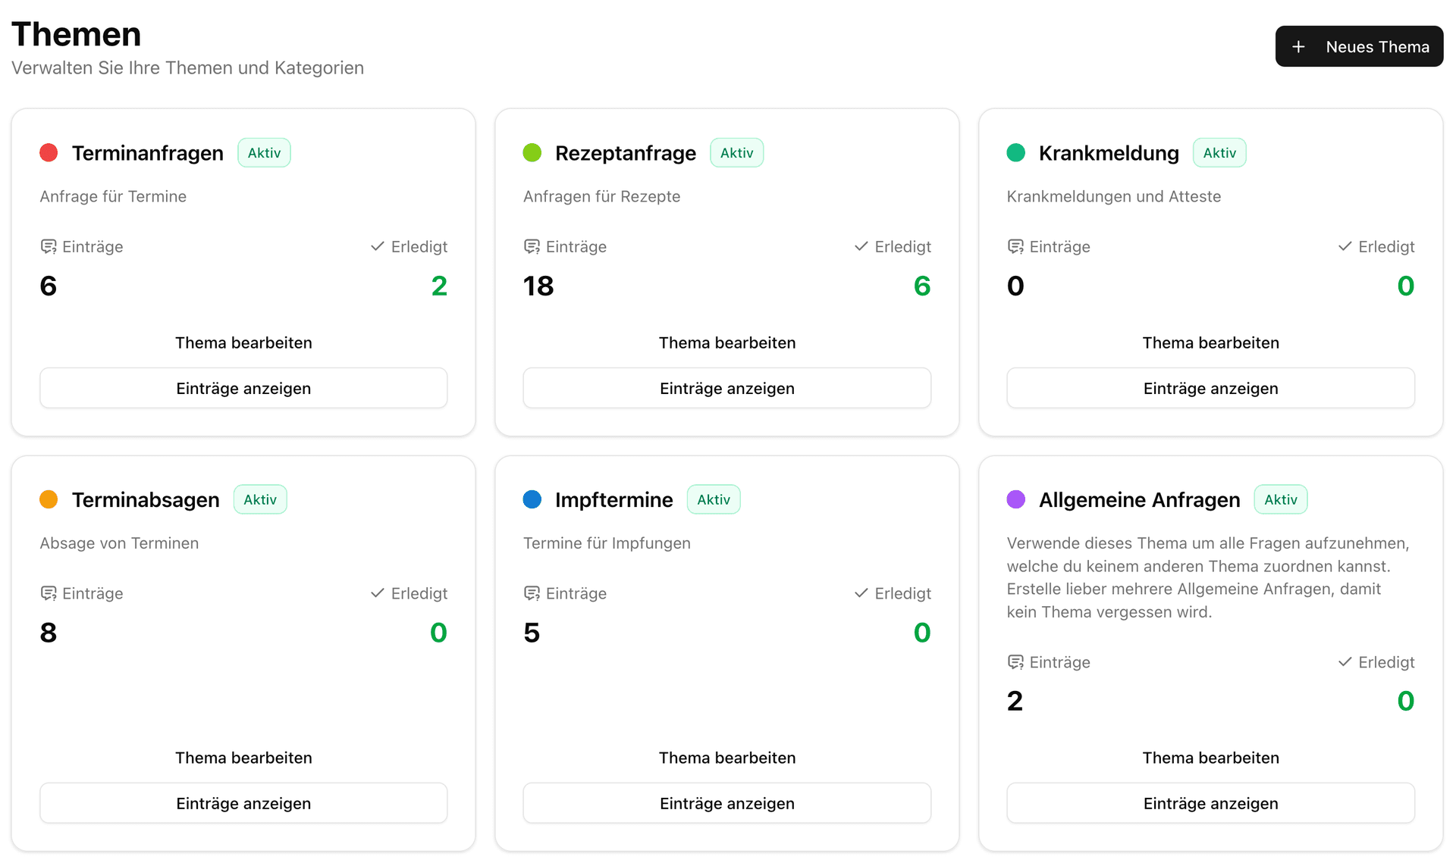The image size is (1456, 863).
Task: Open Einträge anzeigen for Impftermine
Action: click(x=726, y=803)
